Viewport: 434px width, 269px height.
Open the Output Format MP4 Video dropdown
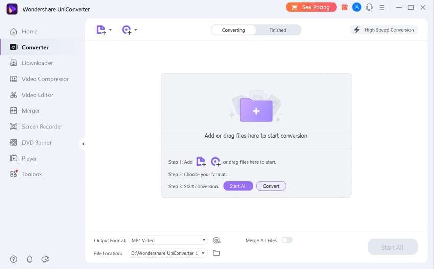168,240
